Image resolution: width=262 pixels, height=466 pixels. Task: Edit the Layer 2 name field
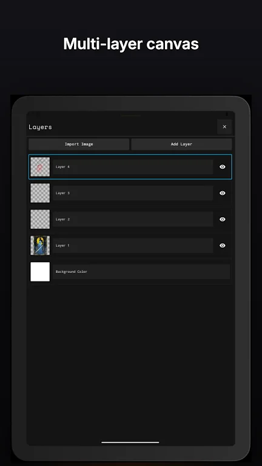pos(133,219)
